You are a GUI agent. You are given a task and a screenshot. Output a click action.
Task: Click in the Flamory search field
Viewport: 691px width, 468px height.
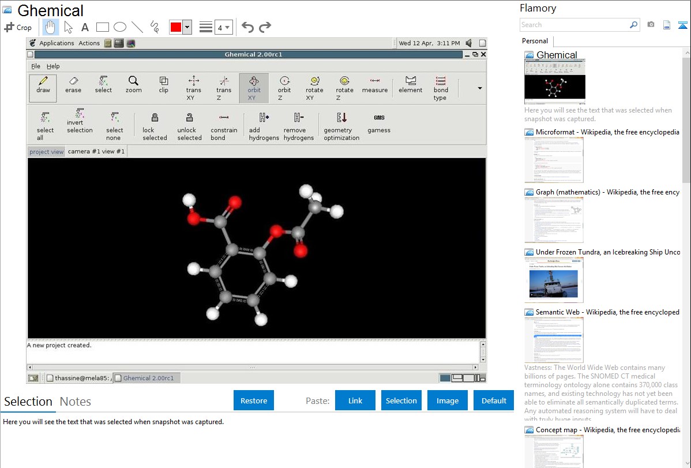click(574, 25)
